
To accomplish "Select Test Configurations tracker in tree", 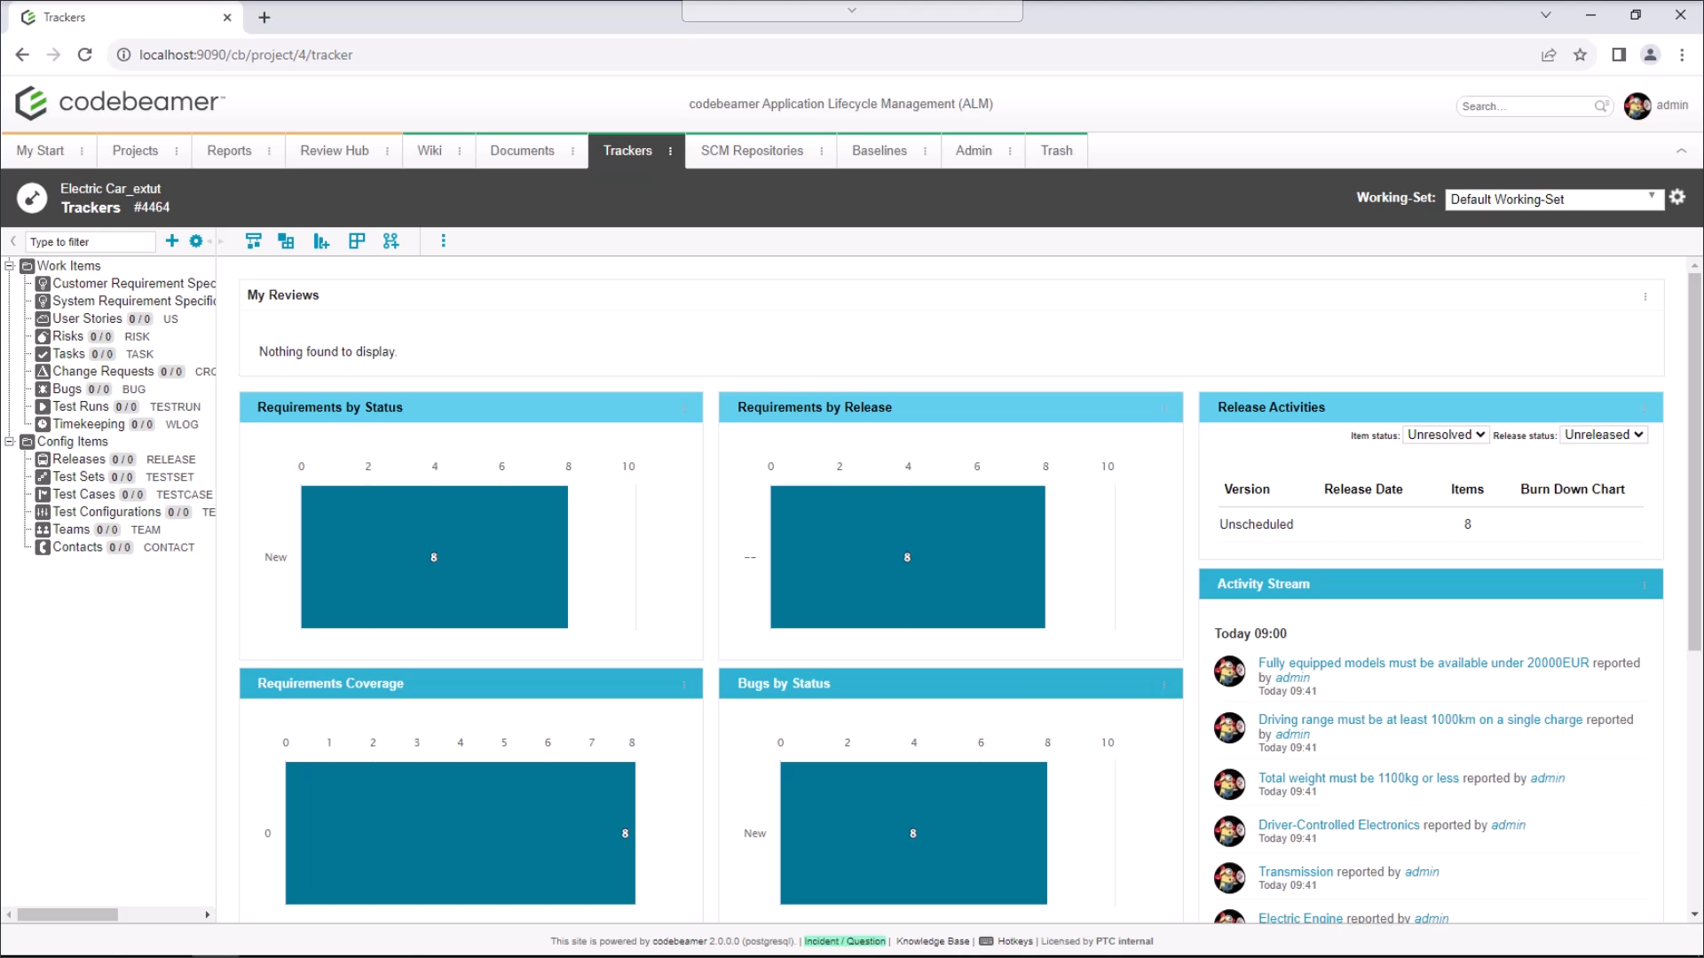I will [x=106, y=512].
